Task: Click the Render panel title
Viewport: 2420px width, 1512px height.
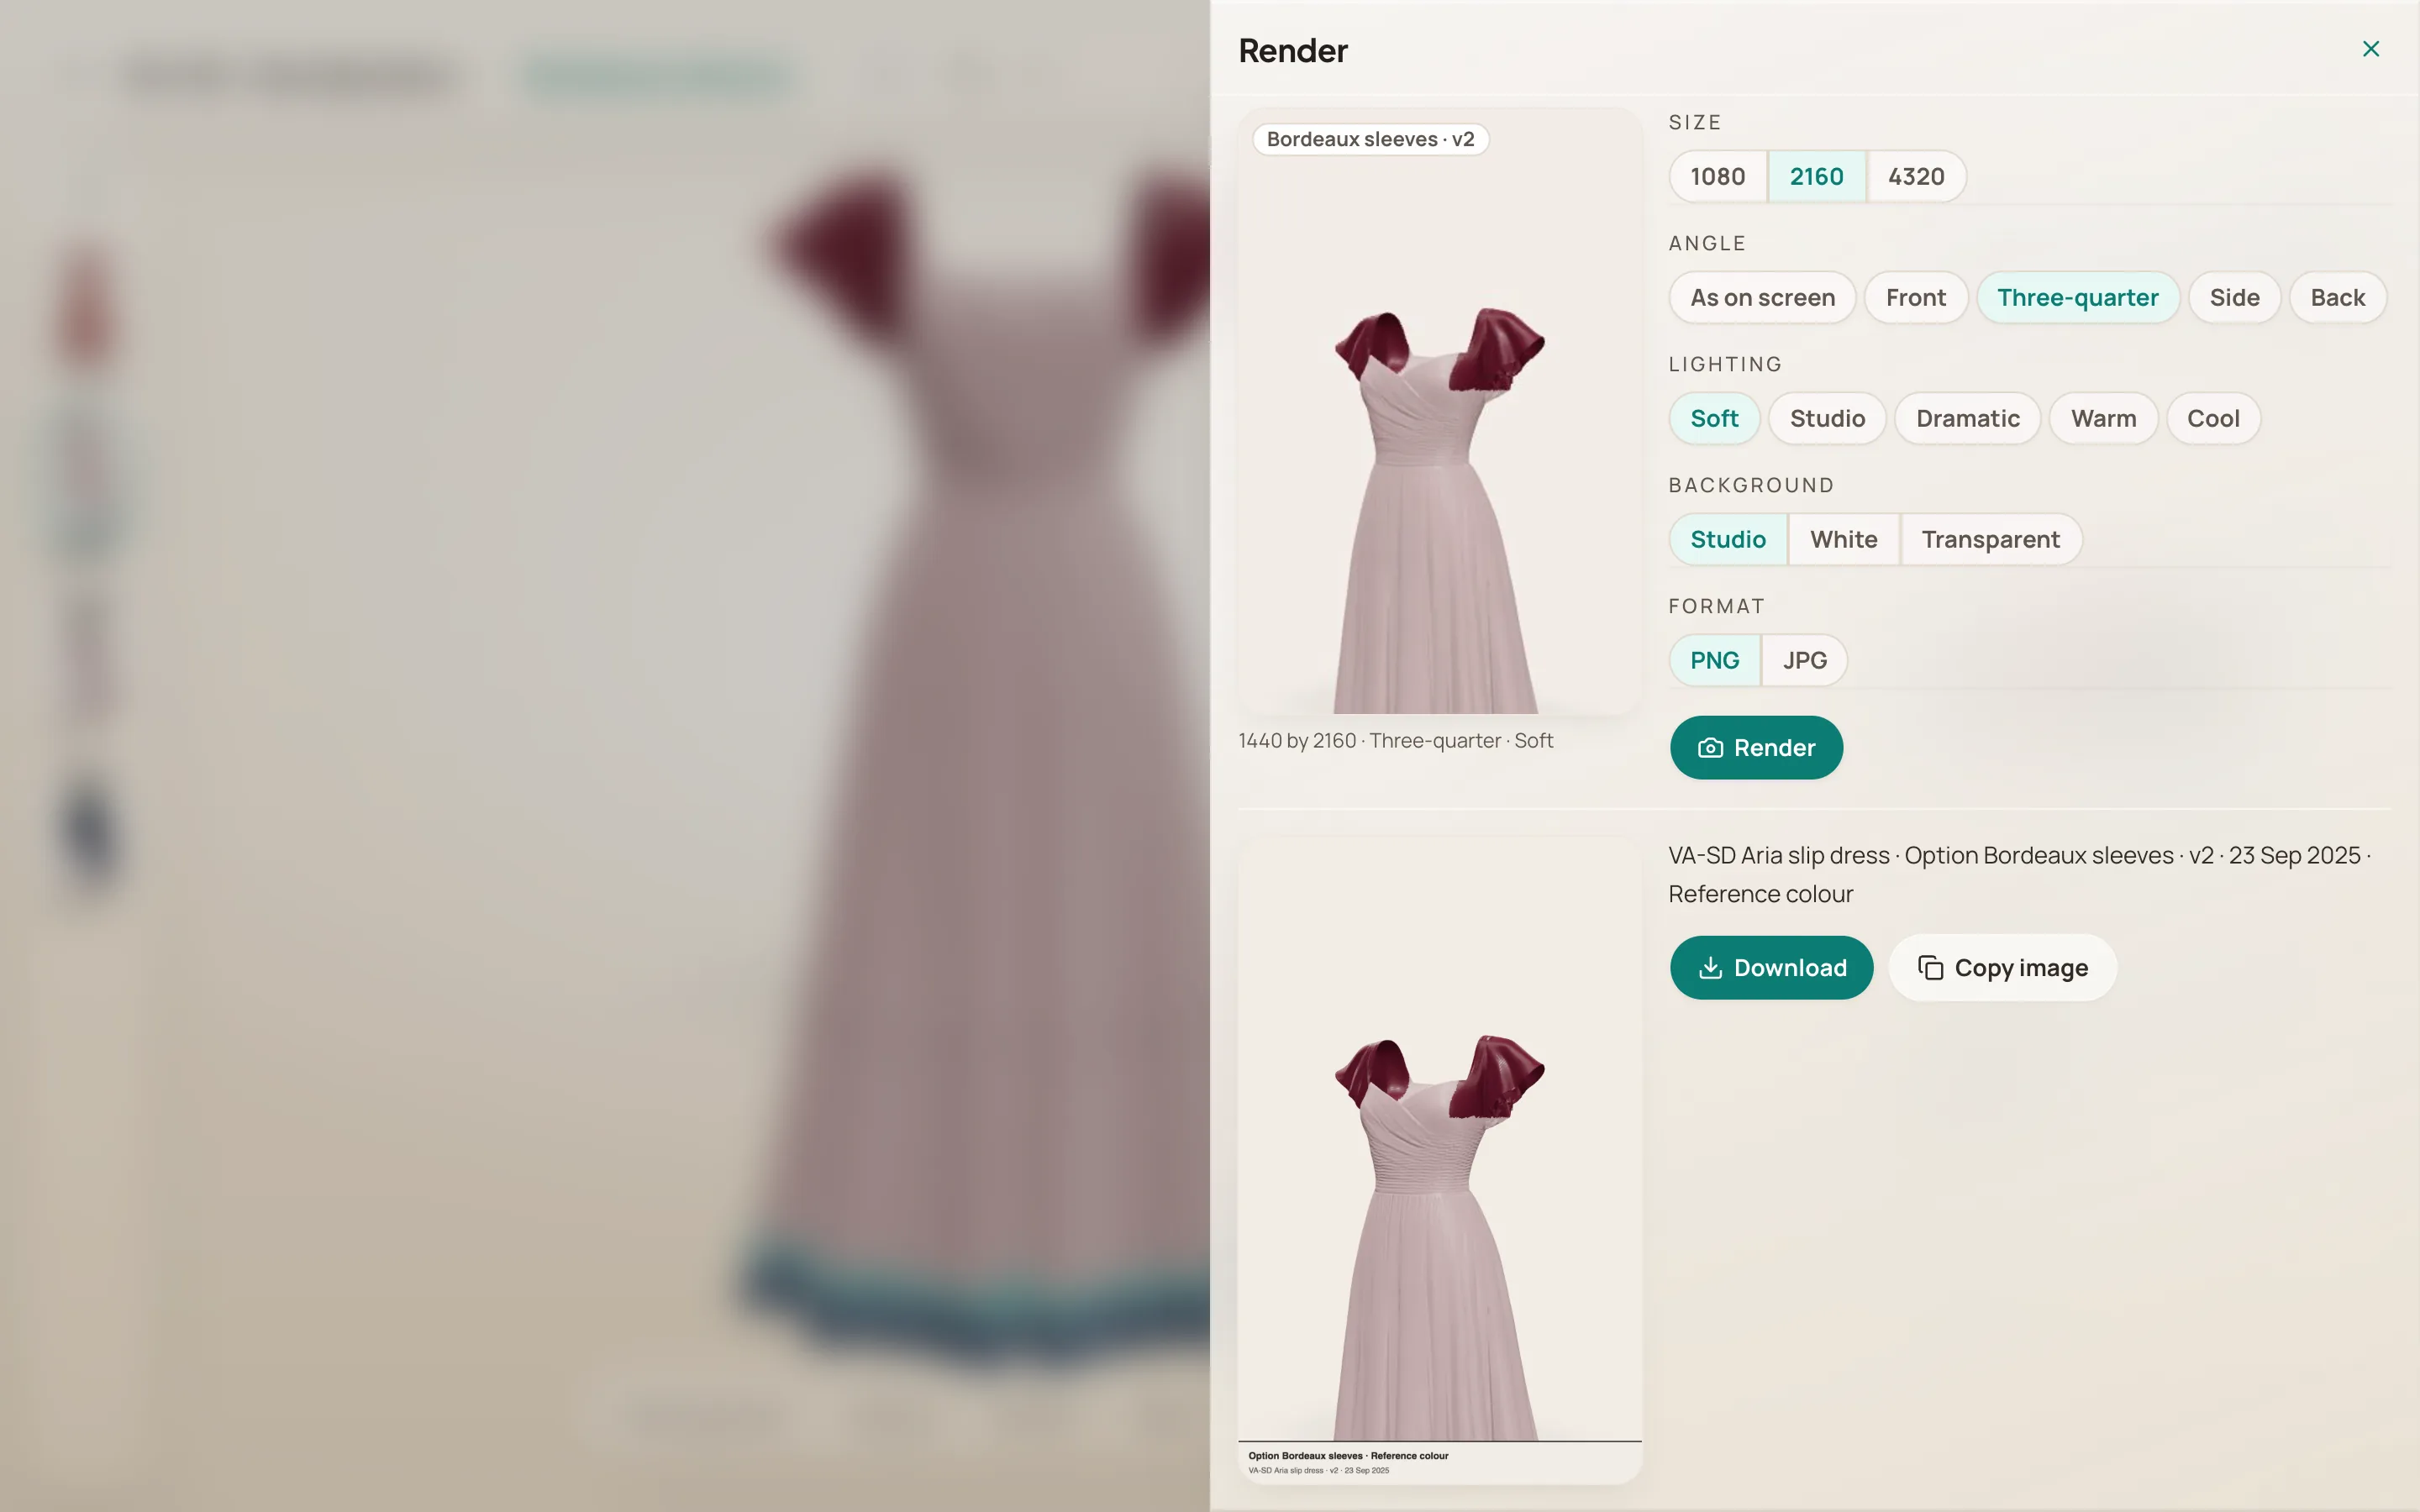Action: [1292, 51]
